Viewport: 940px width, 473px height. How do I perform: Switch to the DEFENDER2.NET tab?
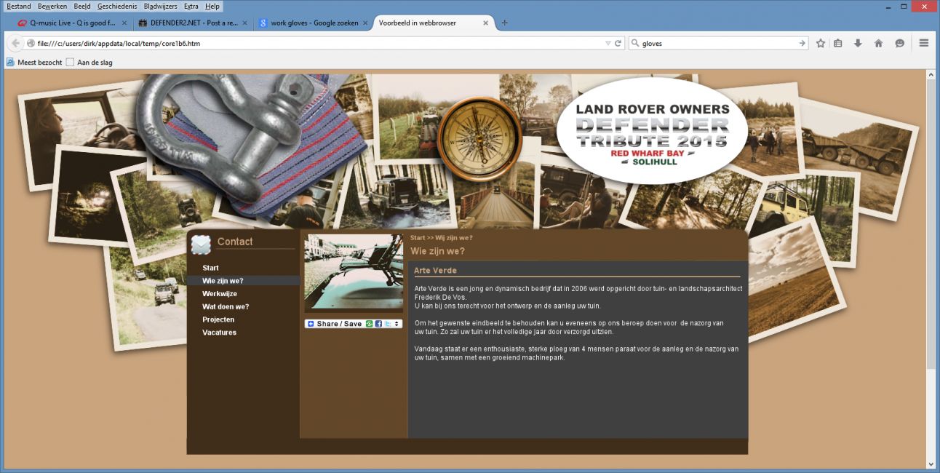point(192,23)
